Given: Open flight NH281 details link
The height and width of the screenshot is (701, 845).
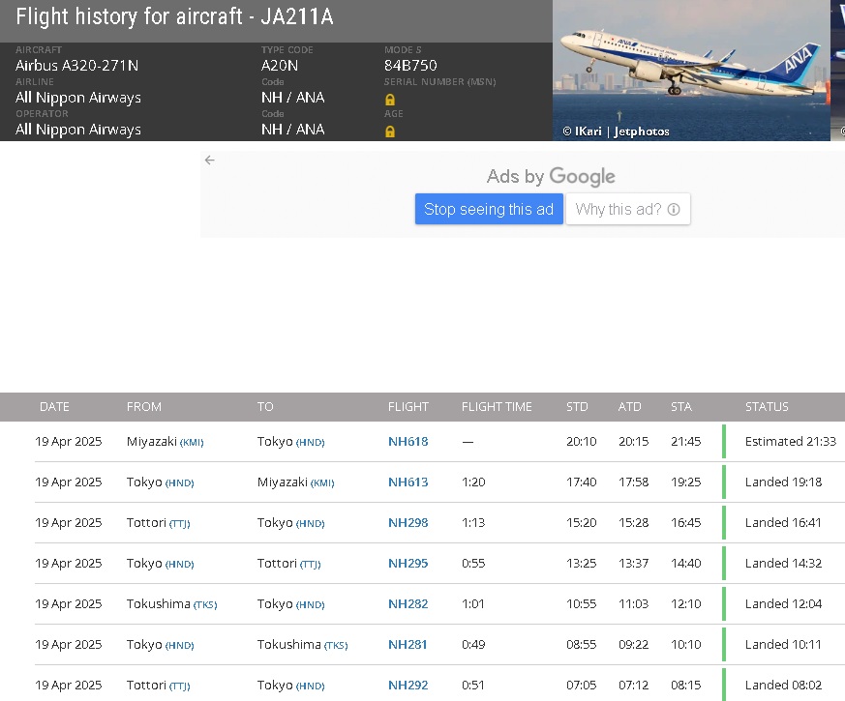Looking at the screenshot, I should click(x=407, y=645).
